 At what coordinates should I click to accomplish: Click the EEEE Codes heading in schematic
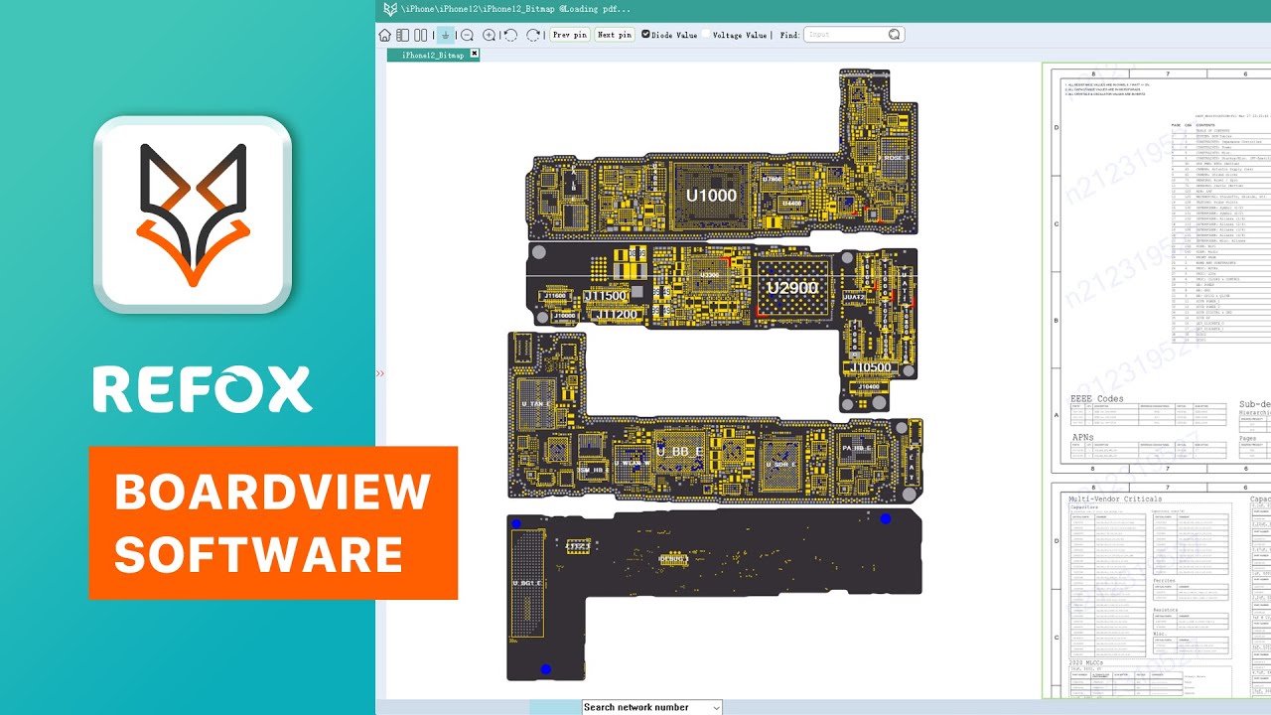[1097, 399]
